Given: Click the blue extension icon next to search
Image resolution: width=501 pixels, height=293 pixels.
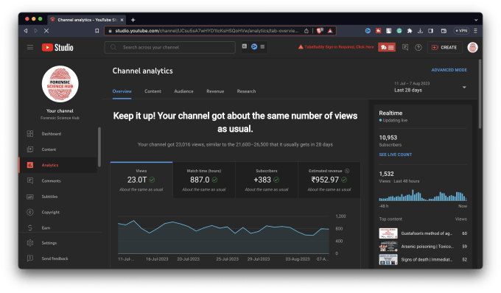Looking at the screenshot, I should click(x=254, y=46).
